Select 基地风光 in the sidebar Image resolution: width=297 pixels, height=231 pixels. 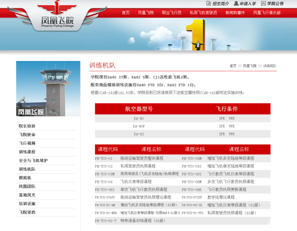(27, 195)
